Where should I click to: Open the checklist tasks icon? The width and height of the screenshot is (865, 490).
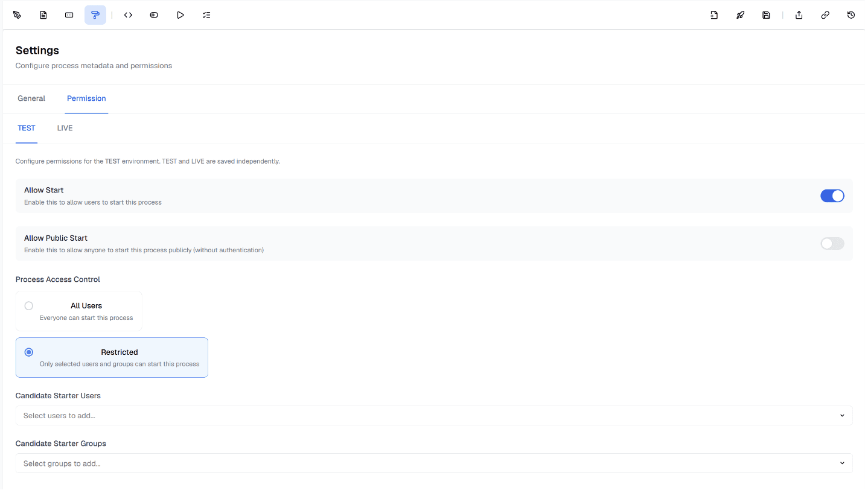(206, 15)
